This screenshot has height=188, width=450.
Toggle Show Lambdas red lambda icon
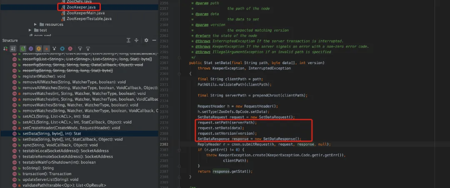[70, 49]
